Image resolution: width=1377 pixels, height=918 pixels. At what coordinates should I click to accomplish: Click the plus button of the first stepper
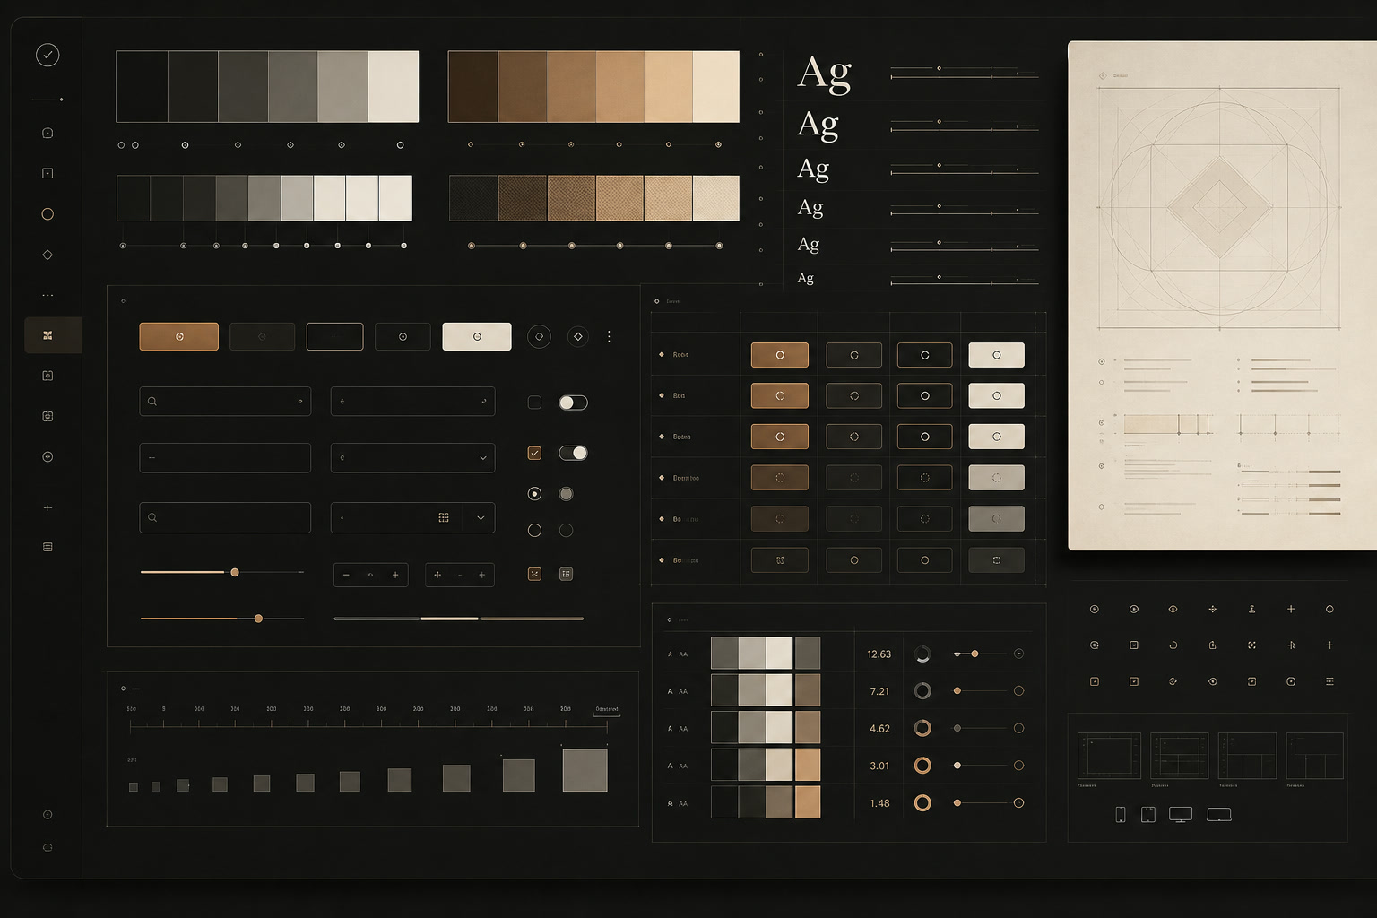(x=395, y=575)
